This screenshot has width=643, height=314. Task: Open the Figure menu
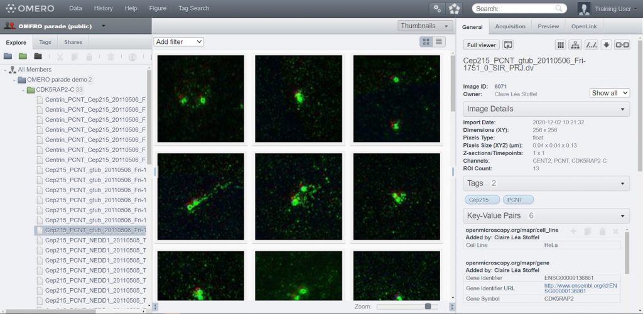(x=157, y=9)
